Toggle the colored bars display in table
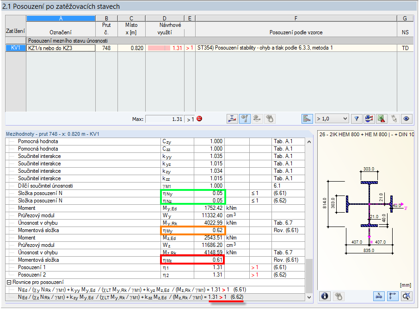Viewport: 419px width, 309px height. coord(307,119)
